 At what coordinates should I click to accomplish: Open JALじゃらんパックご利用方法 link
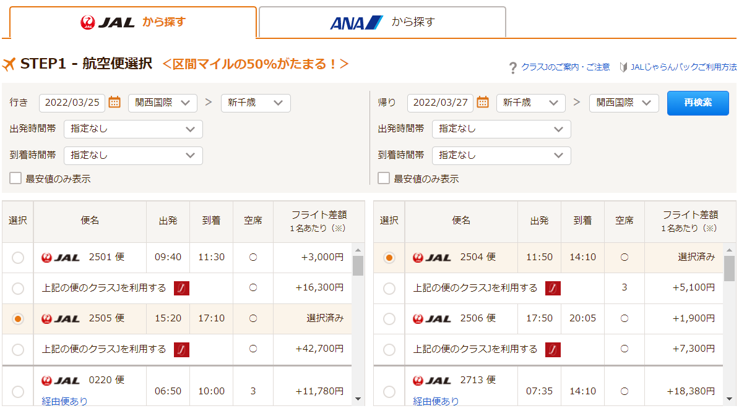pyautogui.click(x=683, y=67)
